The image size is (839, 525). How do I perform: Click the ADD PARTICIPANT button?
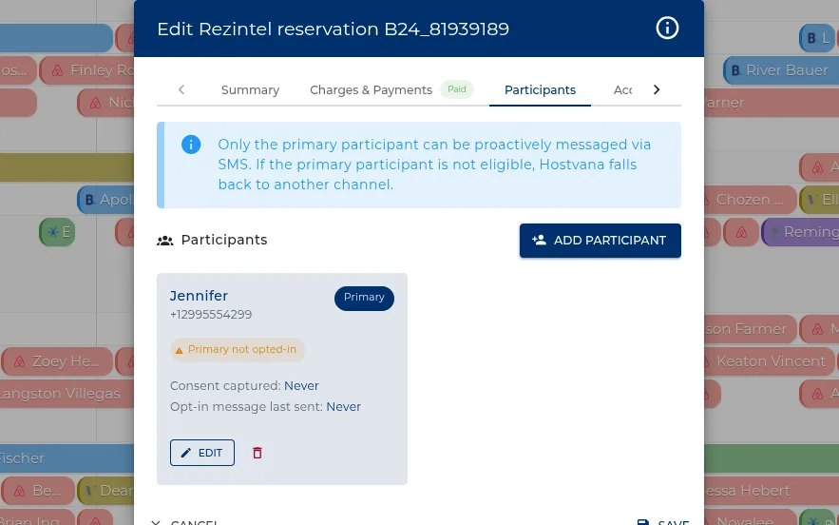(x=600, y=241)
